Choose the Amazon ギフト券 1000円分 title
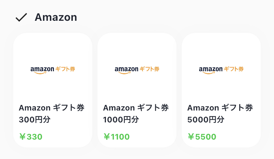This screenshot has height=159, width=274. click(x=136, y=113)
